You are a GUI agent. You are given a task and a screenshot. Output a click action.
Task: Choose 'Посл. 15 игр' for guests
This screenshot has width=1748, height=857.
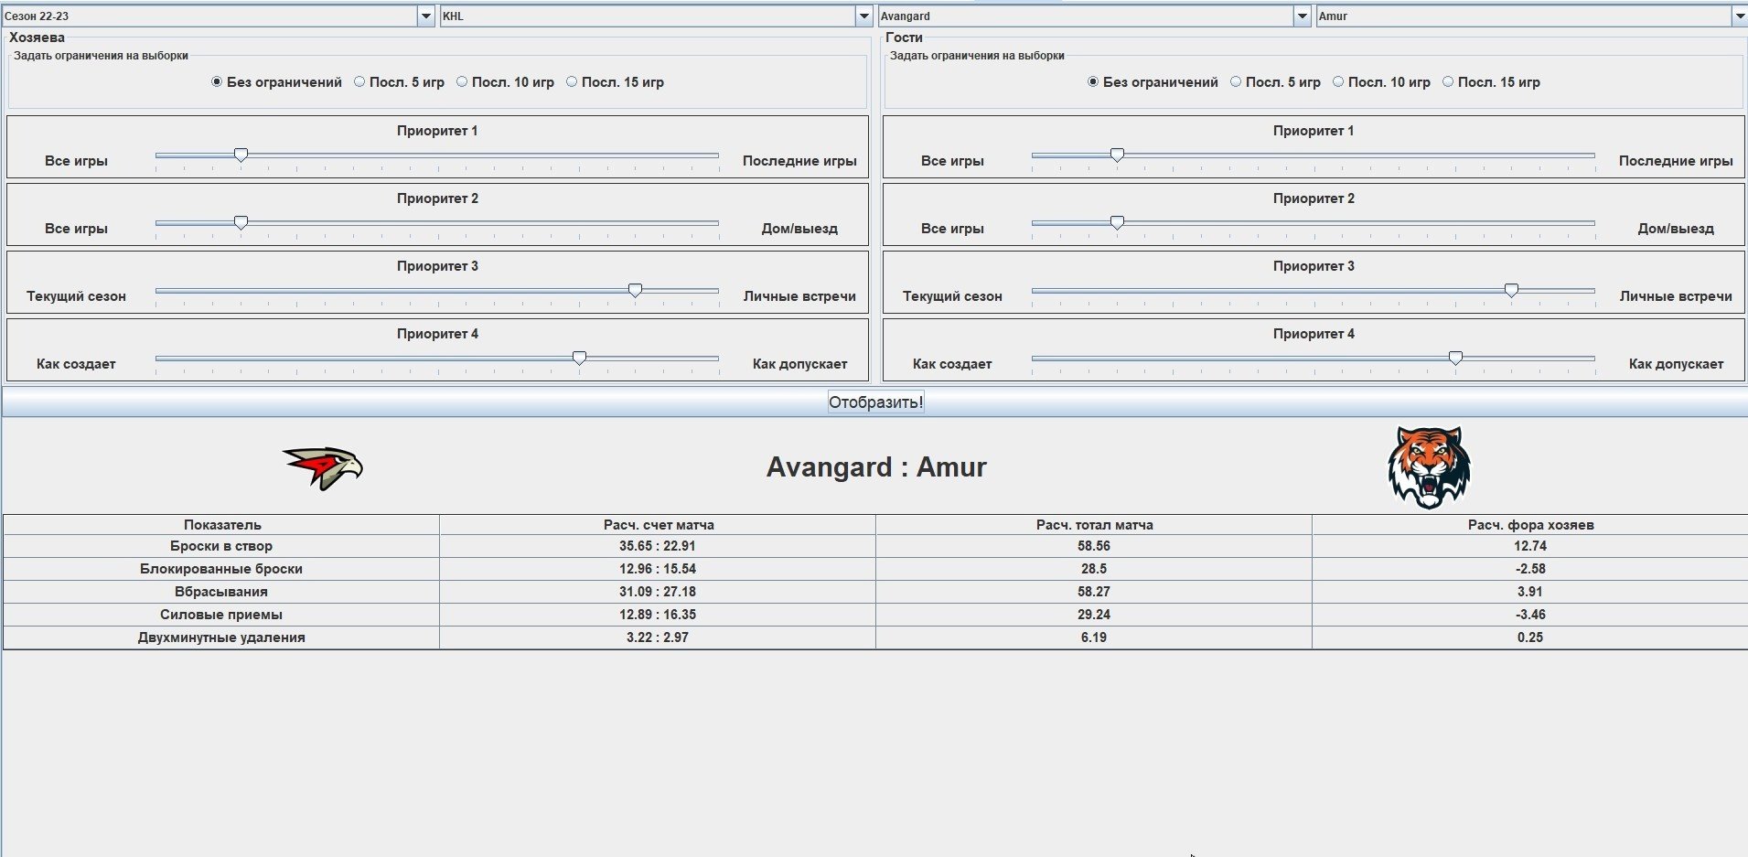tap(1448, 82)
